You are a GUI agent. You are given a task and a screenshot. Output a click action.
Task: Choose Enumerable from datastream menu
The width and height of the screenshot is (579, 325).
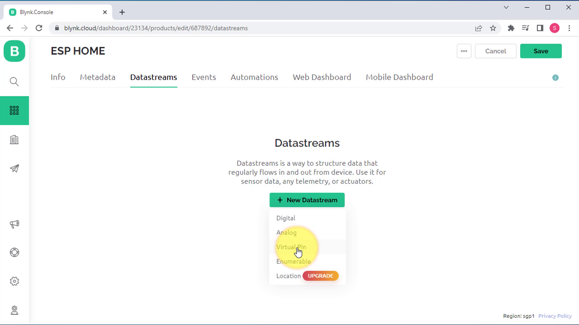(x=307, y=261)
